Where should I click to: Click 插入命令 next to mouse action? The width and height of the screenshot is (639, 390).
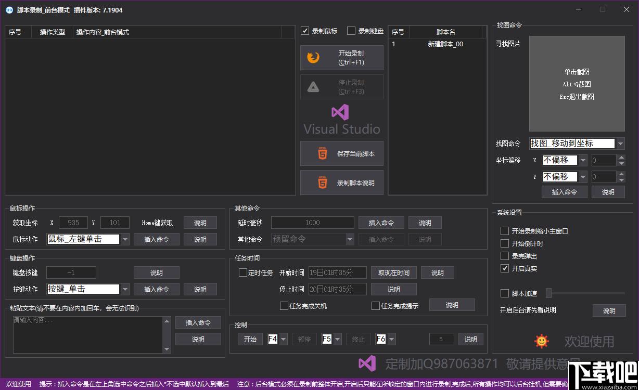coord(157,239)
